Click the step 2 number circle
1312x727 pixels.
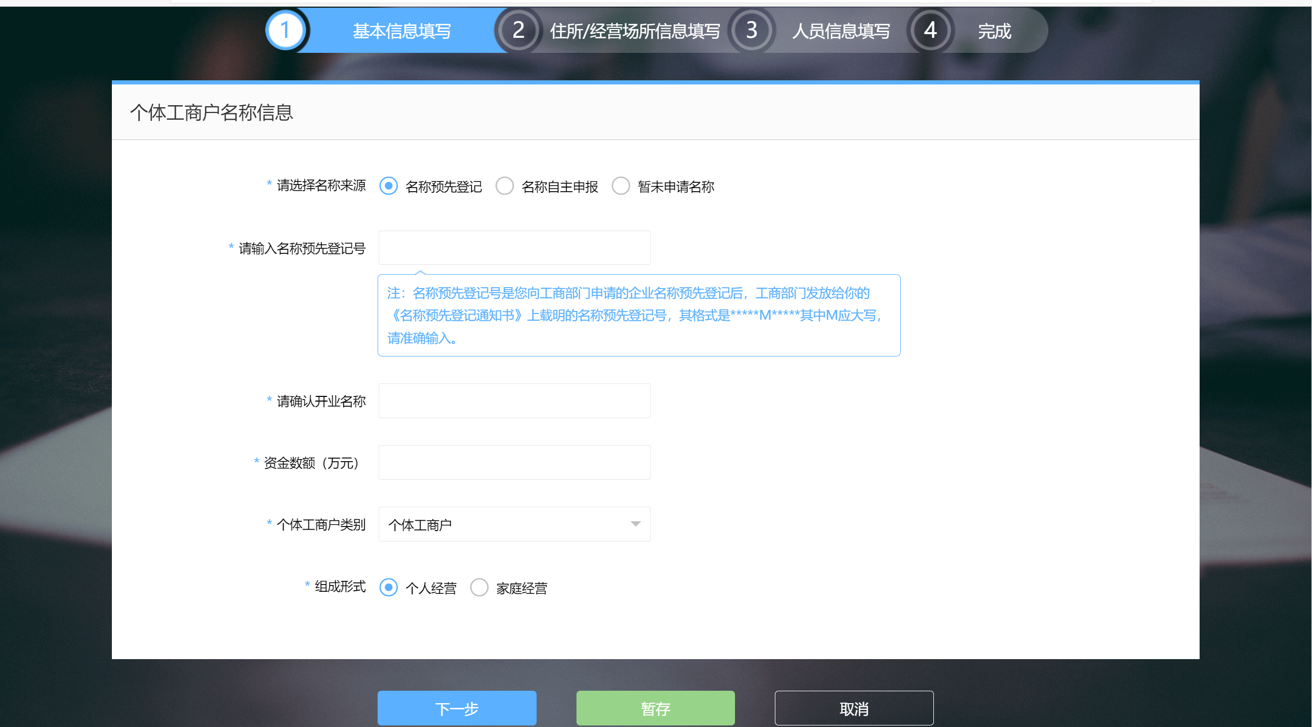click(x=518, y=31)
